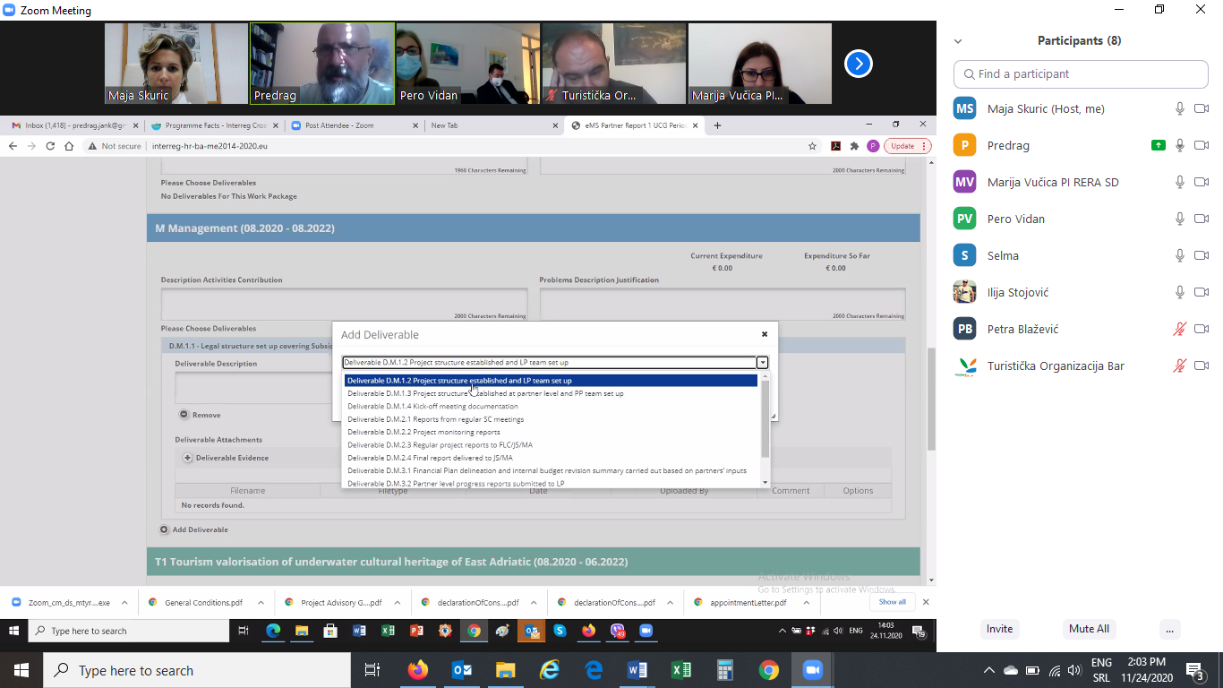Click Turistička Organizacija Bar's video camera icon
Viewport: 1223px width, 688px height.
click(1202, 365)
